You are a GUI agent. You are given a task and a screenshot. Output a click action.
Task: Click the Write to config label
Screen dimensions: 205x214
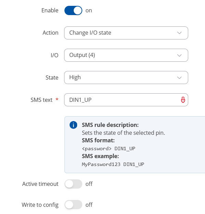tap(40, 205)
